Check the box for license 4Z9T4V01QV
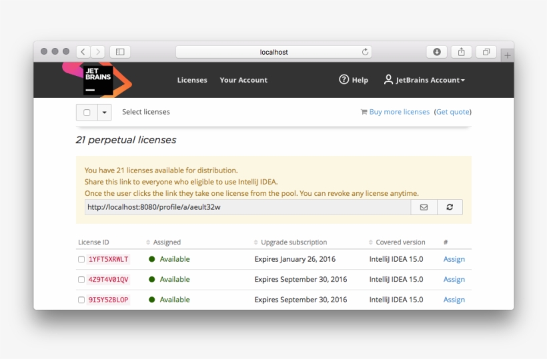547x359 pixels. point(81,280)
